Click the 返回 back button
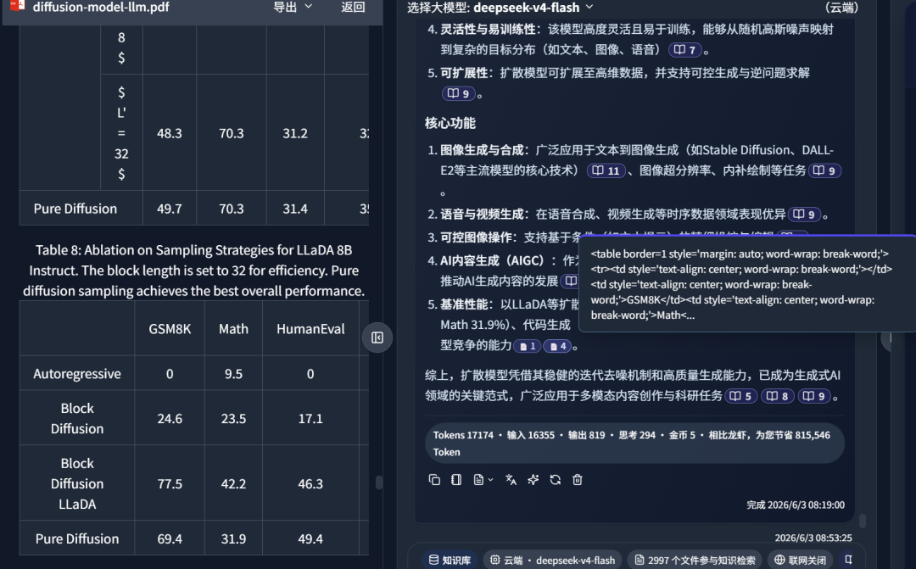The image size is (916, 569). click(x=353, y=7)
